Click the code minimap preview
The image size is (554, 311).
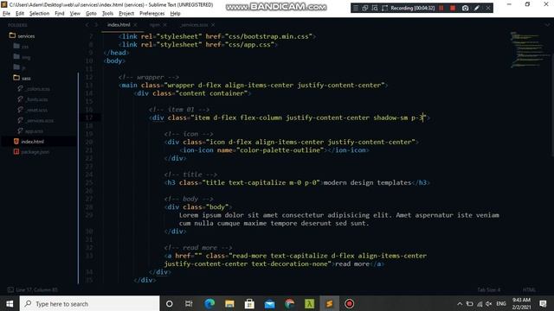[530, 49]
